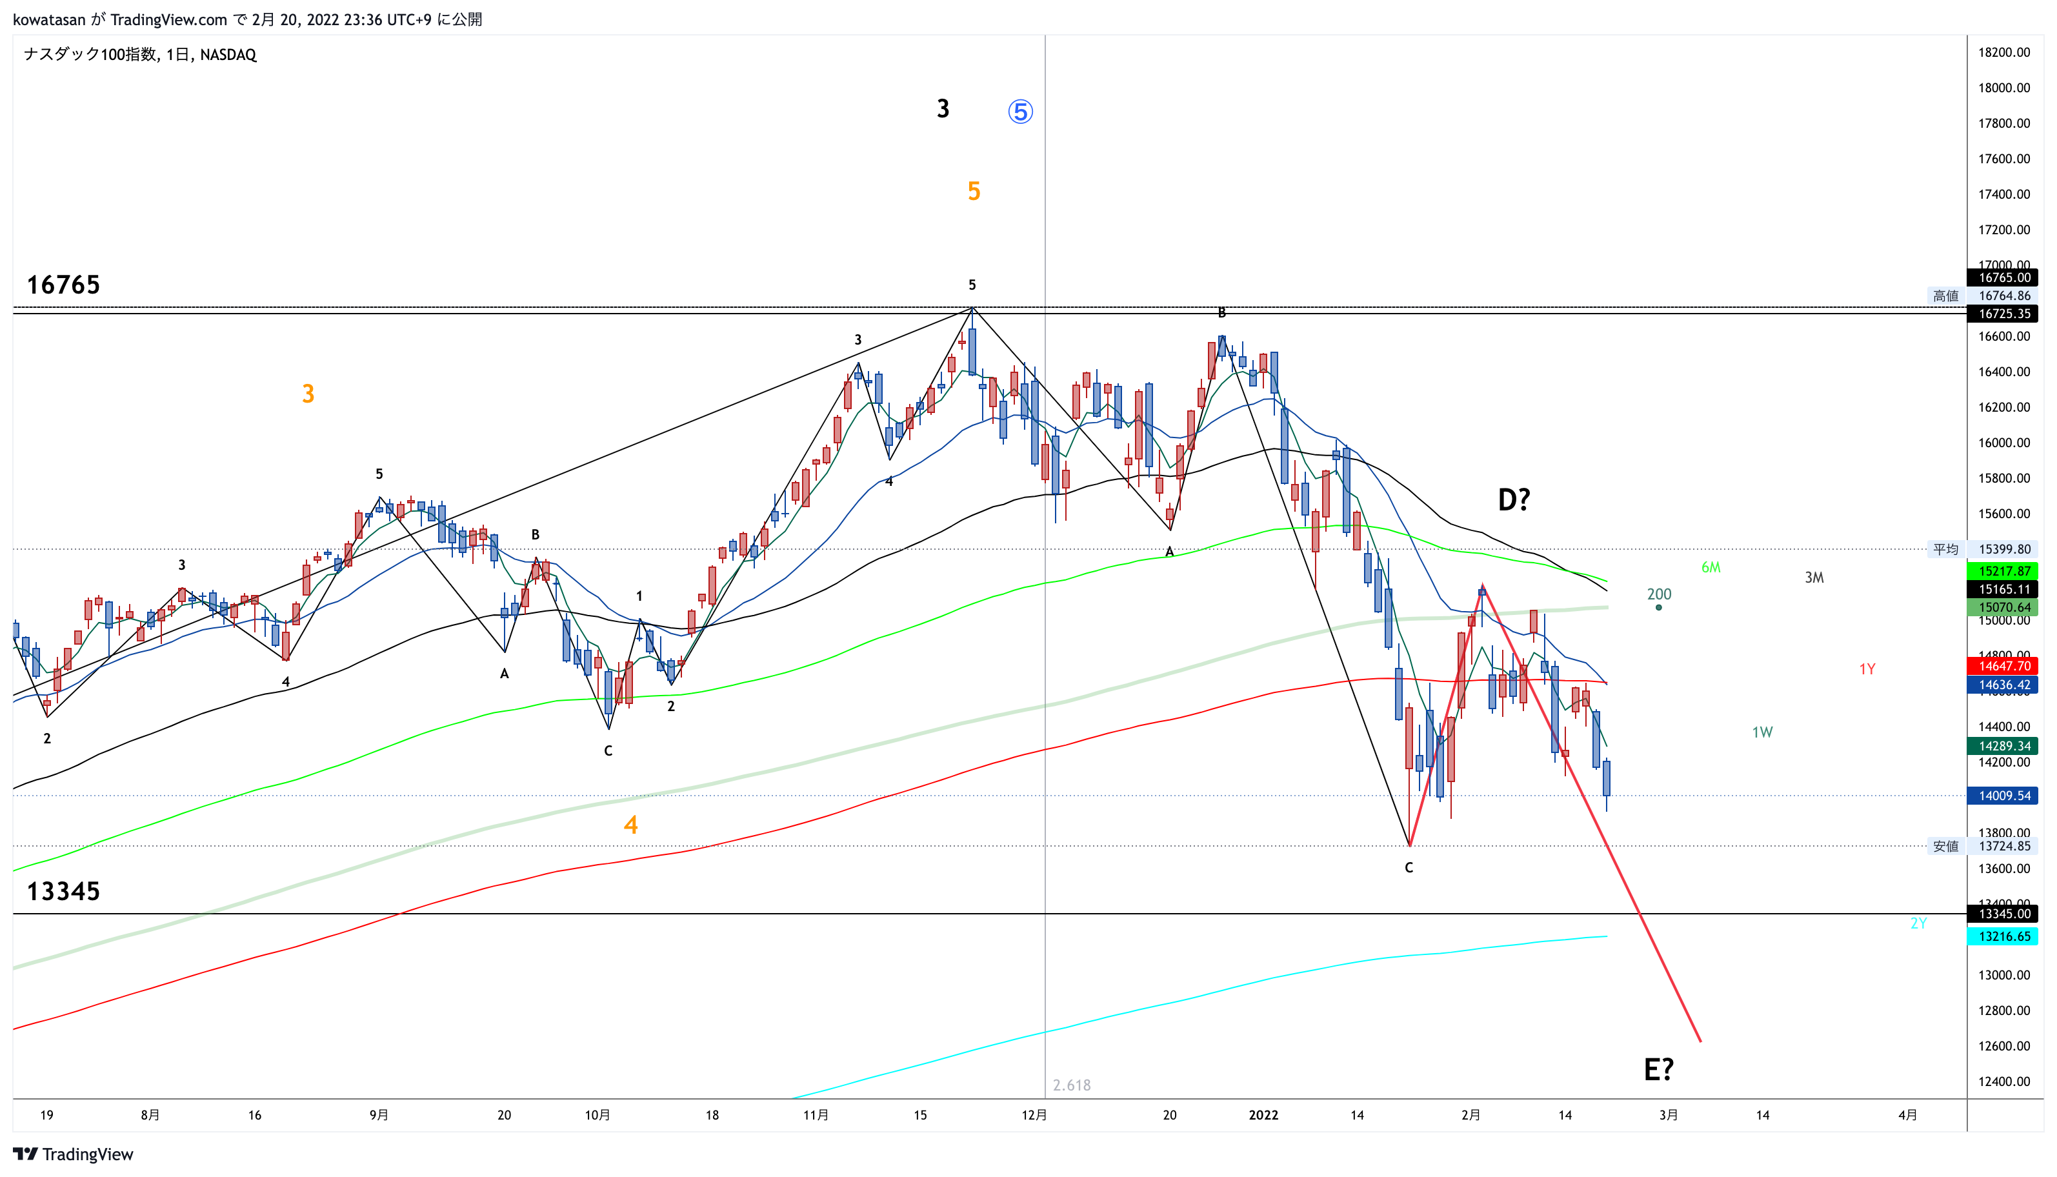Click the cyan 2Y moving average label
Viewport: 2057px width, 1177px height.
click(x=1918, y=923)
